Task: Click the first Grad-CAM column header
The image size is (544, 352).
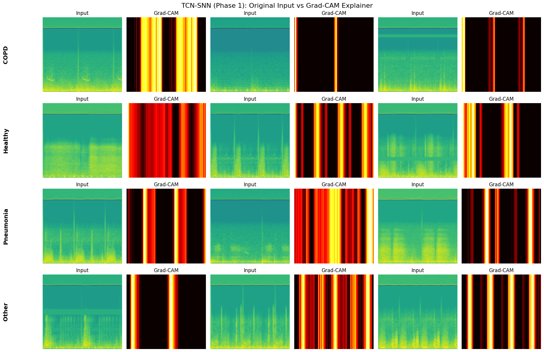Action: [166, 13]
